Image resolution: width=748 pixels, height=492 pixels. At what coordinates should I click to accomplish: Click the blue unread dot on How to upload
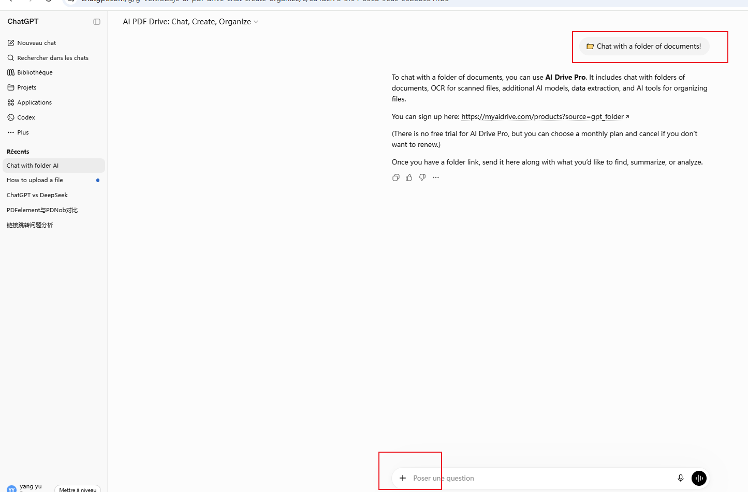tap(98, 180)
